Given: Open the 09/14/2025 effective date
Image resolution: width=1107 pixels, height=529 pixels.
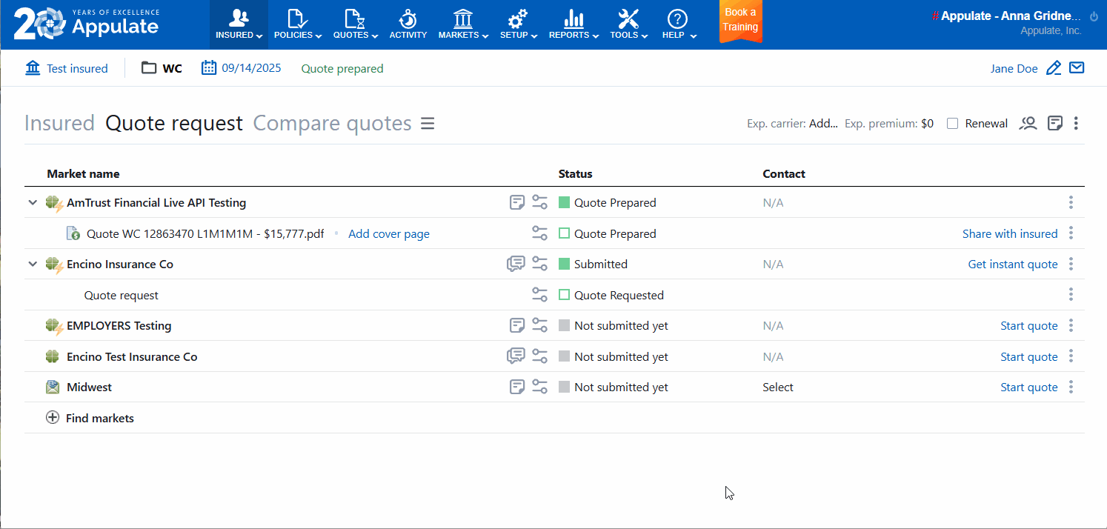Looking at the screenshot, I should tap(251, 68).
